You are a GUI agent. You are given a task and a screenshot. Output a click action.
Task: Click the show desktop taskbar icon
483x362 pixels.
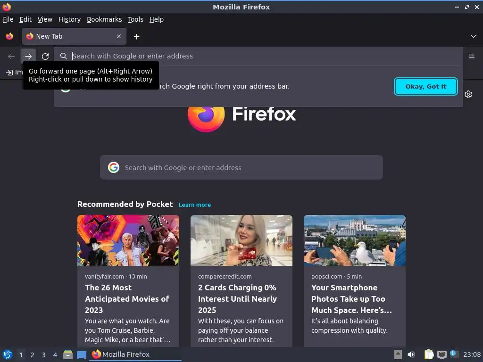pyautogui.click(x=82, y=354)
